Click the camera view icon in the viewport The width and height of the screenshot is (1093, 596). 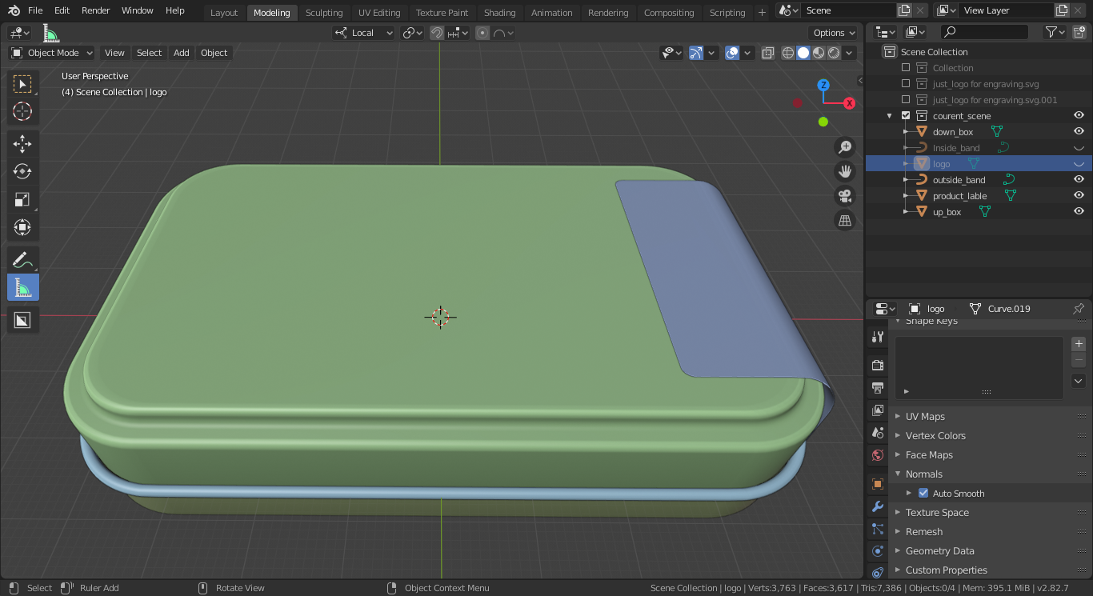point(844,196)
